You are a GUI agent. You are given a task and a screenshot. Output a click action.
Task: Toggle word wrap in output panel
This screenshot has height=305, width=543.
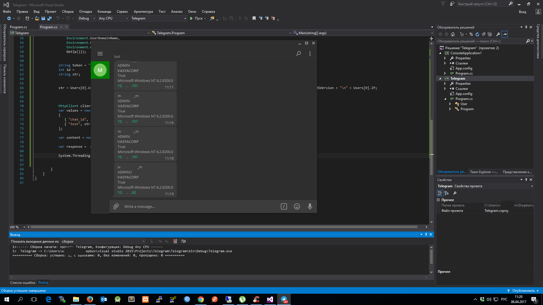coord(184,241)
